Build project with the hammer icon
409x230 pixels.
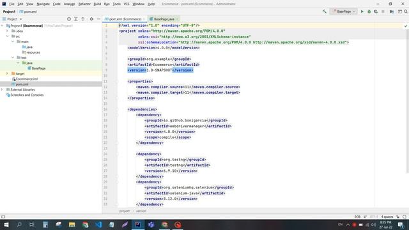[324, 11]
